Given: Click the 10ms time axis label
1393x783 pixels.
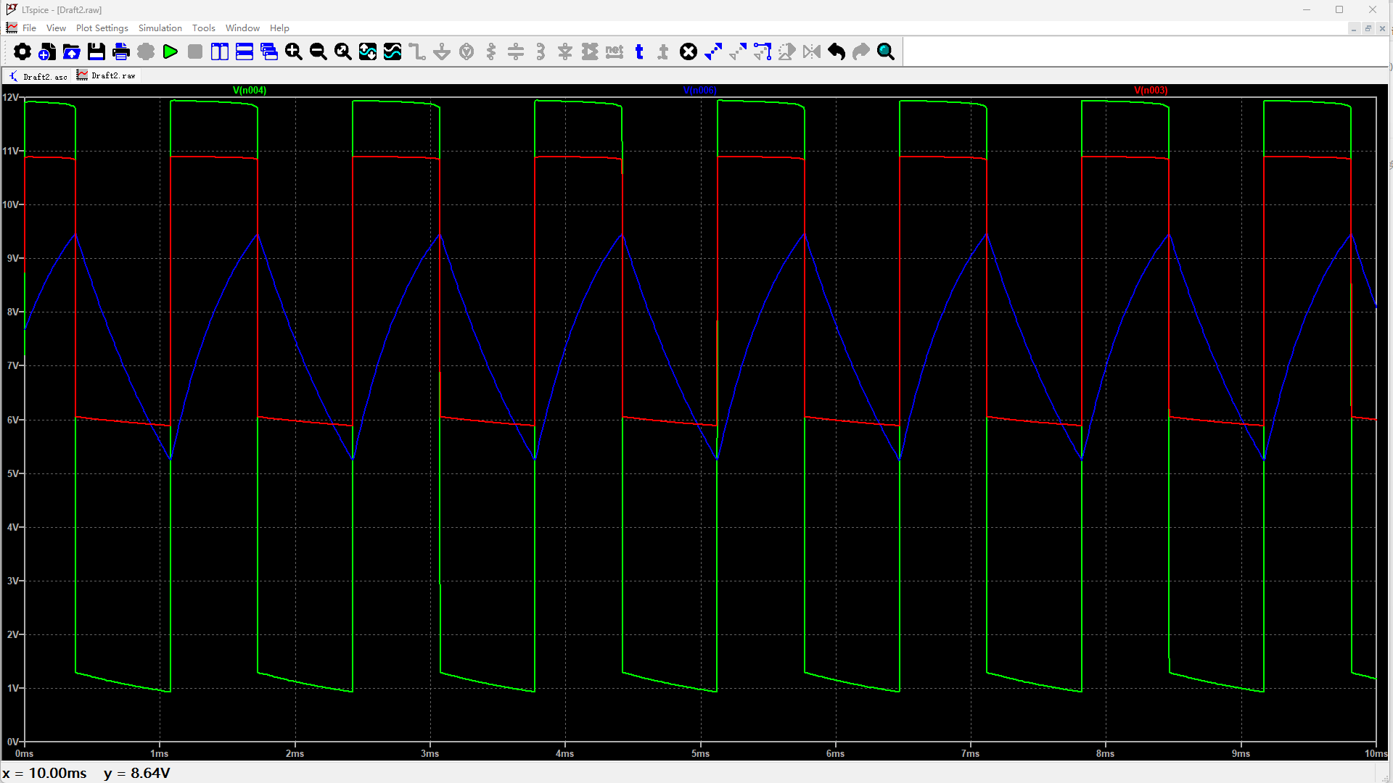Looking at the screenshot, I should [1376, 754].
